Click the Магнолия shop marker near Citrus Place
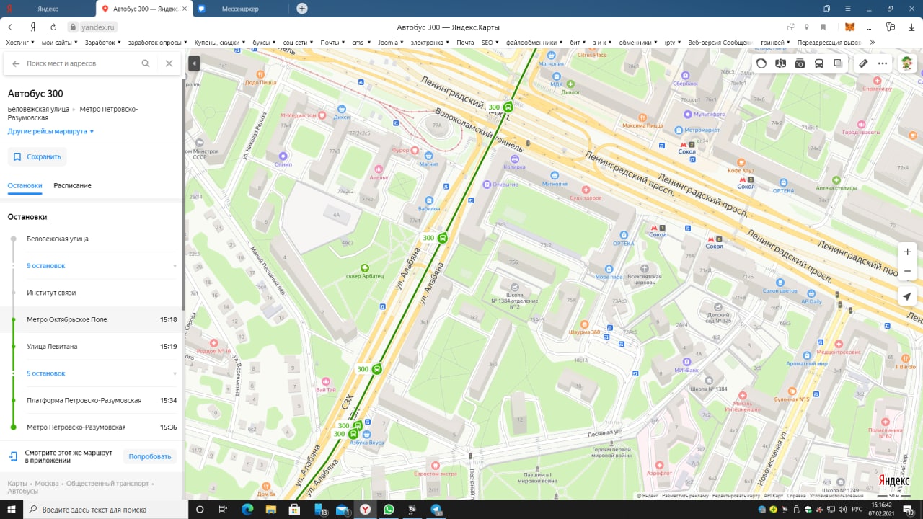The height and width of the screenshot is (519, 923). [x=552, y=55]
